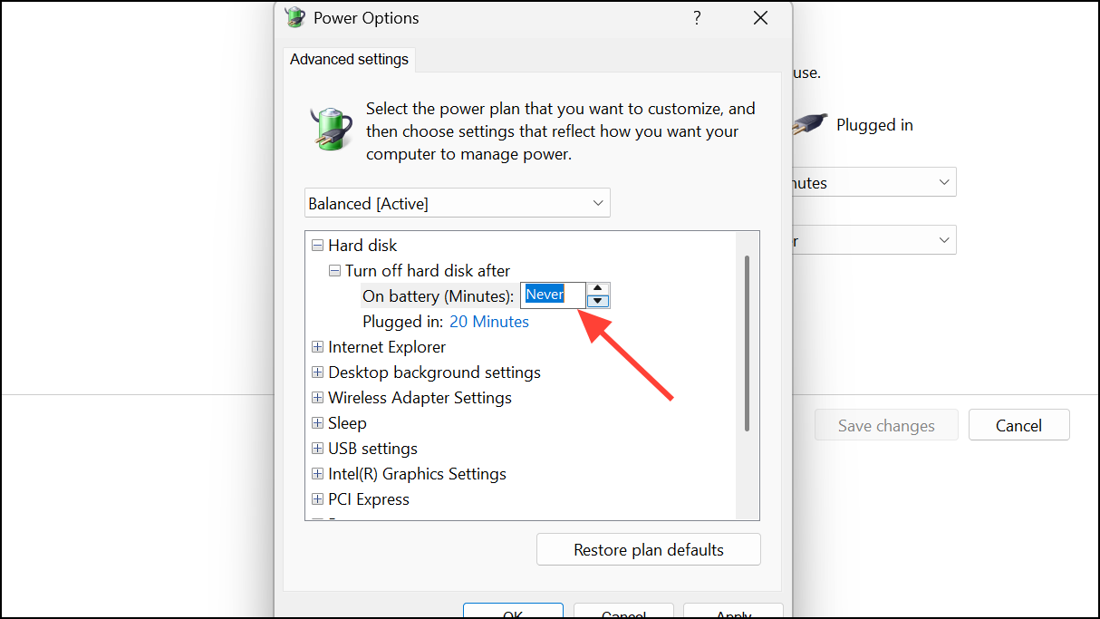Expand Desktop background settings node

coord(317,372)
